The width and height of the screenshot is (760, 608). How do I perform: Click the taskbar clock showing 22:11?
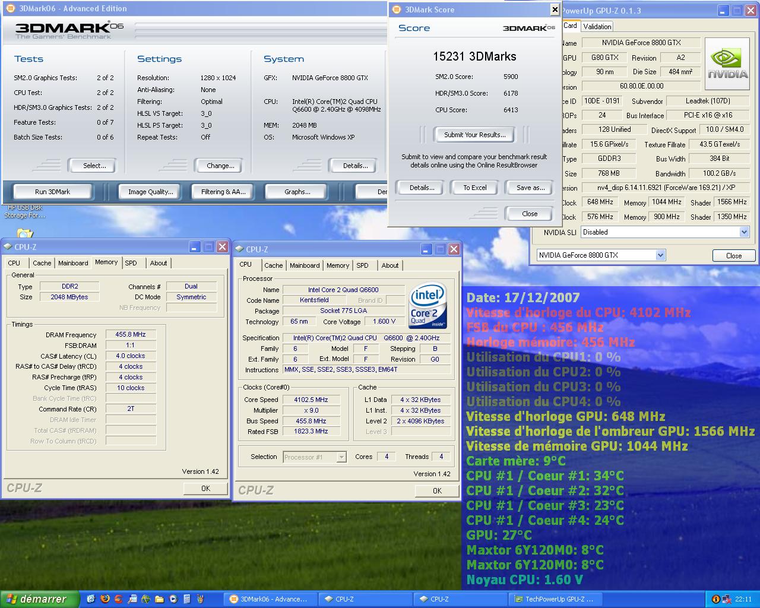tap(743, 600)
